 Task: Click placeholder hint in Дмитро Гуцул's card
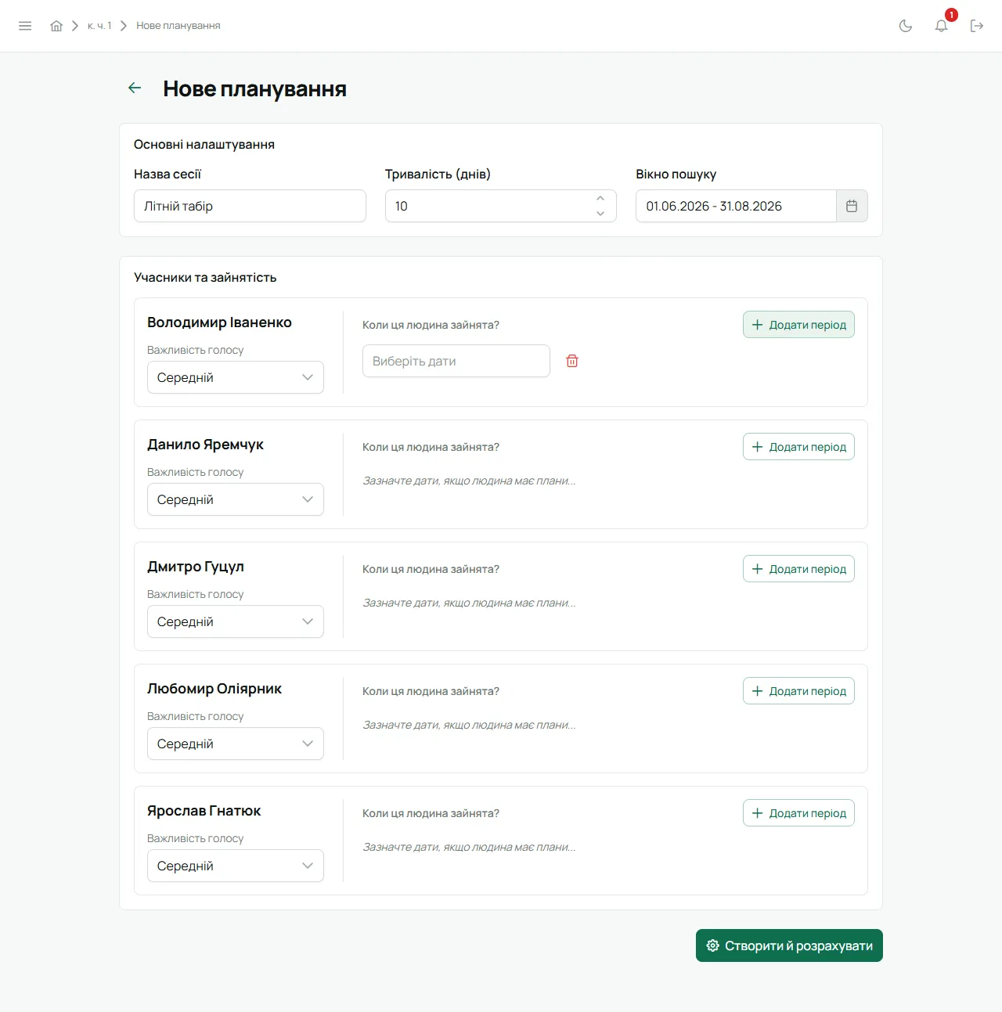point(469,603)
